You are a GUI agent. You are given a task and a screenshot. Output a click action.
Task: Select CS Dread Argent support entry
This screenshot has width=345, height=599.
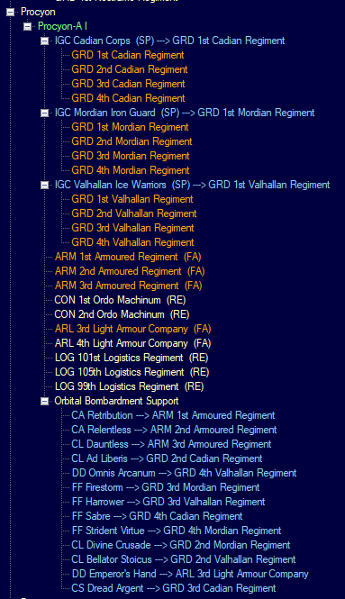click(174, 588)
